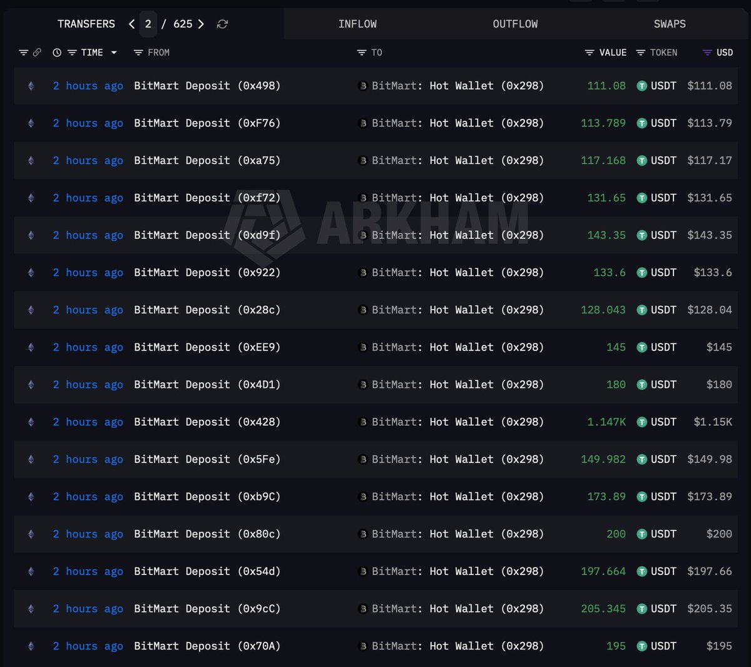Image resolution: width=751 pixels, height=667 pixels.
Task: Click the 625 total pages number
Action: [x=183, y=24]
